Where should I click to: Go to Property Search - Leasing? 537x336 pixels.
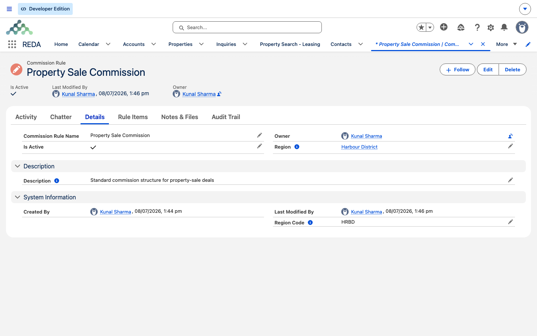(290, 44)
